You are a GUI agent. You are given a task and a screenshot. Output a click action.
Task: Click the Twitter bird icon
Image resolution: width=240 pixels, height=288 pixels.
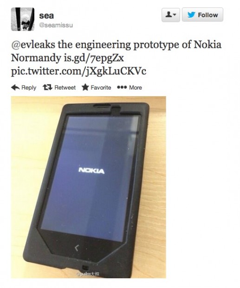pyautogui.click(x=191, y=15)
